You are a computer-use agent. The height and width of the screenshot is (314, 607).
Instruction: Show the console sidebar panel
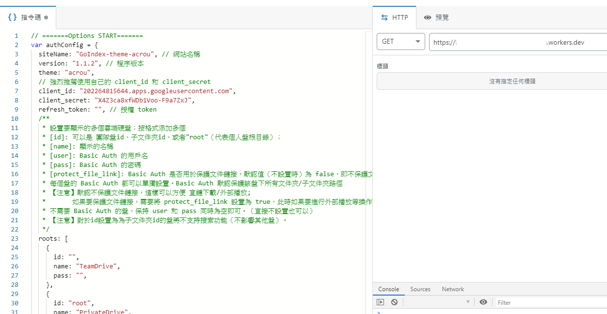(x=381, y=302)
